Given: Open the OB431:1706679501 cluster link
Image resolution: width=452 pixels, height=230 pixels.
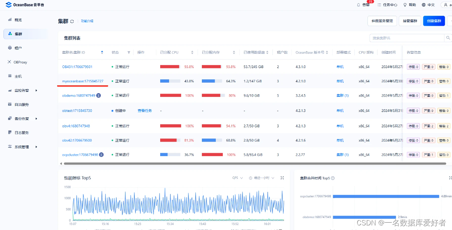Looking at the screenshot, I should [x=77, y=67].
